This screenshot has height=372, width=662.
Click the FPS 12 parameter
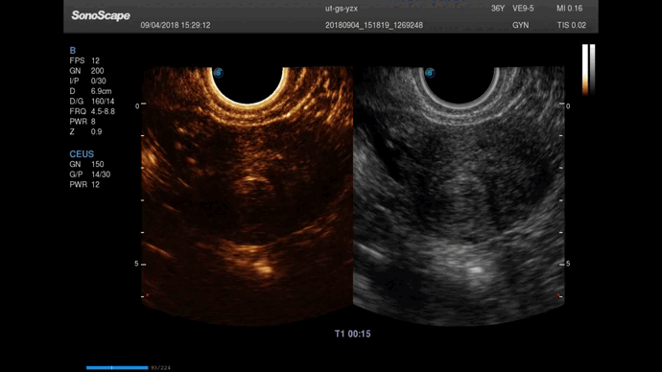point(84,60)
